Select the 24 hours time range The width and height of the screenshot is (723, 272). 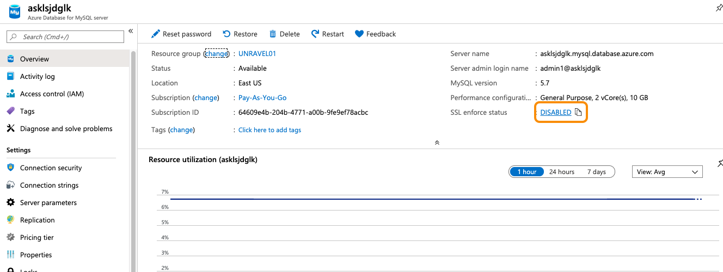(562, 172)
